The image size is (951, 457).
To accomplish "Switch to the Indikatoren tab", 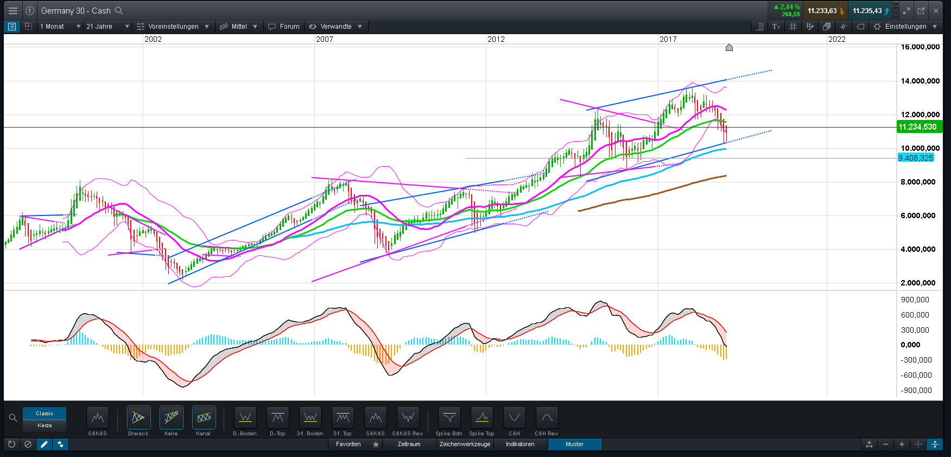I will (x=519, y=445).
